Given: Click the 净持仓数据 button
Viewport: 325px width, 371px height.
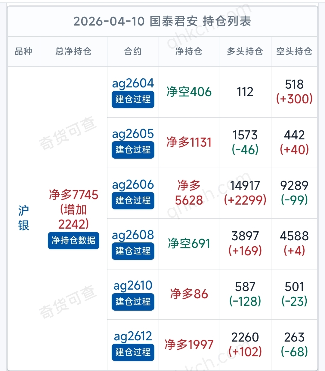Looking at the screenshot, I should point(73,241).
